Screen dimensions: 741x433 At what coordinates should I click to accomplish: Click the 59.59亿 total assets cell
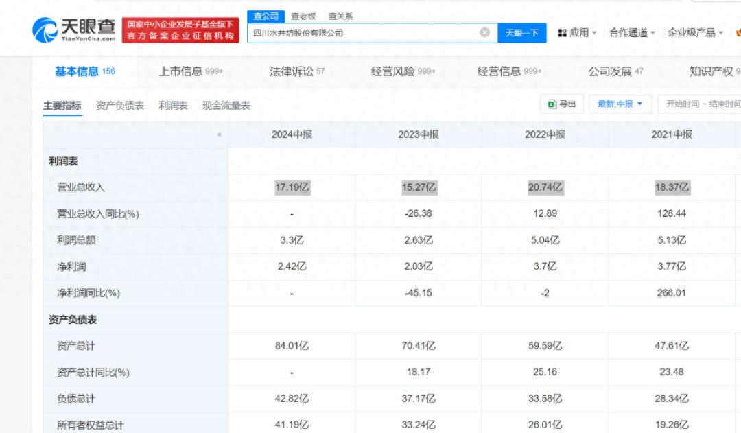[545, 346]
